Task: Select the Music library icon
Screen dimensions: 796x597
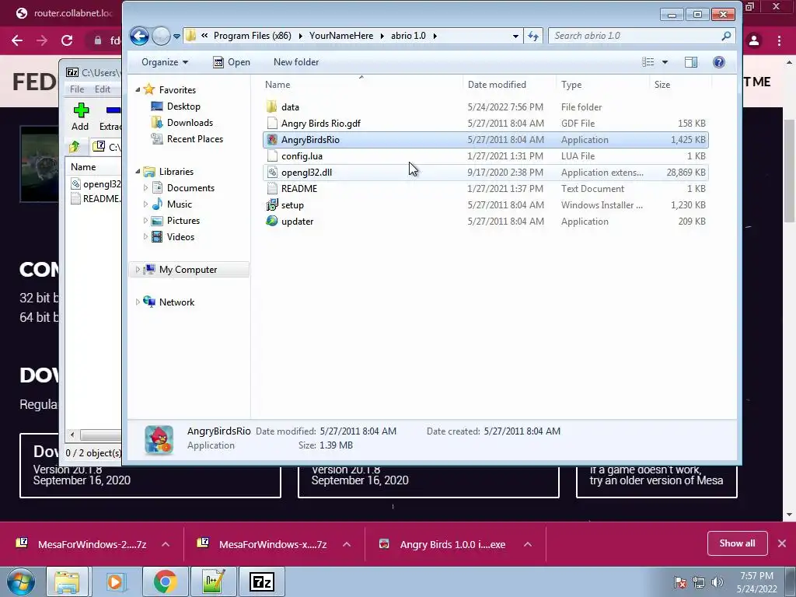Action: pos(157,204)
